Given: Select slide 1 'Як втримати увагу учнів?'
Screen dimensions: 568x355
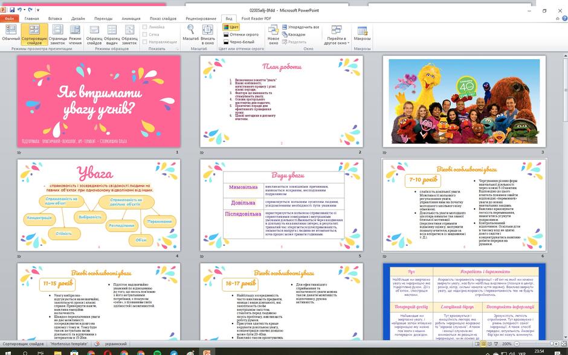Looking at the screenshot, I should coord(98,101).
